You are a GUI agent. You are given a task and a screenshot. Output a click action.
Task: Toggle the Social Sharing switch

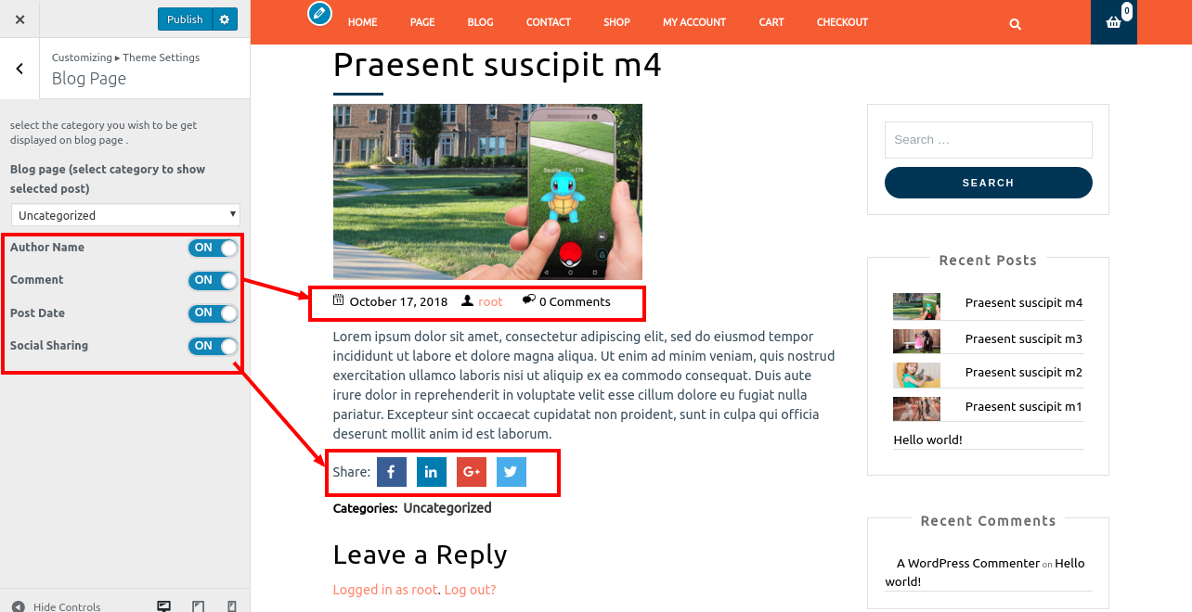[x=213, y=346]
